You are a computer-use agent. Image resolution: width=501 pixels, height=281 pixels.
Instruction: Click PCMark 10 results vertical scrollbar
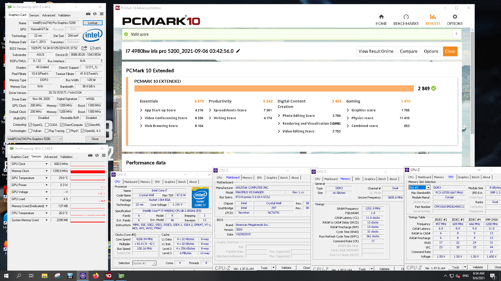click(x=472, y=83)
